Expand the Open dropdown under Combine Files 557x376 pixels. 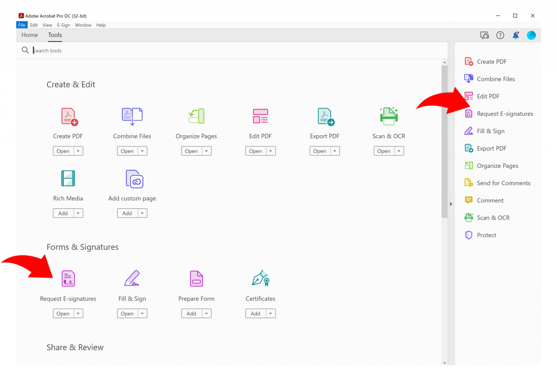point(142,151)
